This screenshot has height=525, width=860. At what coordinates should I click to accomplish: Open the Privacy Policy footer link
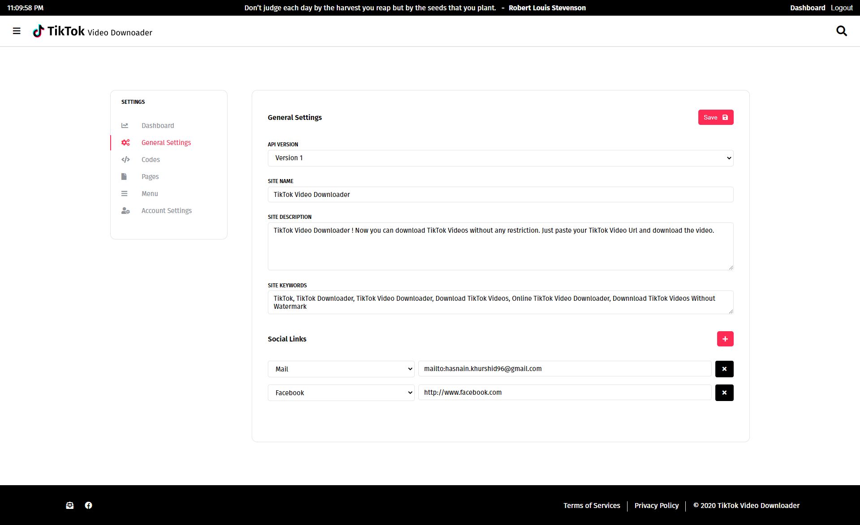pyautogui.click(x=656, y=505)
